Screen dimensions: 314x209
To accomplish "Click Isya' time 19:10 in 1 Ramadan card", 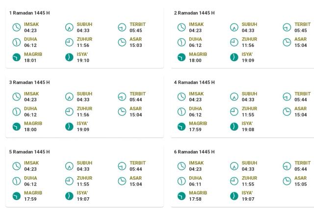I will [x=83, y=60].
